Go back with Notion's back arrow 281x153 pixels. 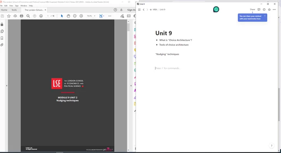click(143, 9)
